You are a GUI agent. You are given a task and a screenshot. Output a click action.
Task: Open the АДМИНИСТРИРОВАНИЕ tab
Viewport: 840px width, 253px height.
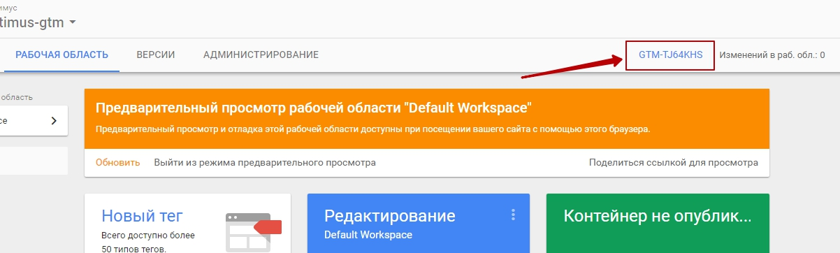261,55
